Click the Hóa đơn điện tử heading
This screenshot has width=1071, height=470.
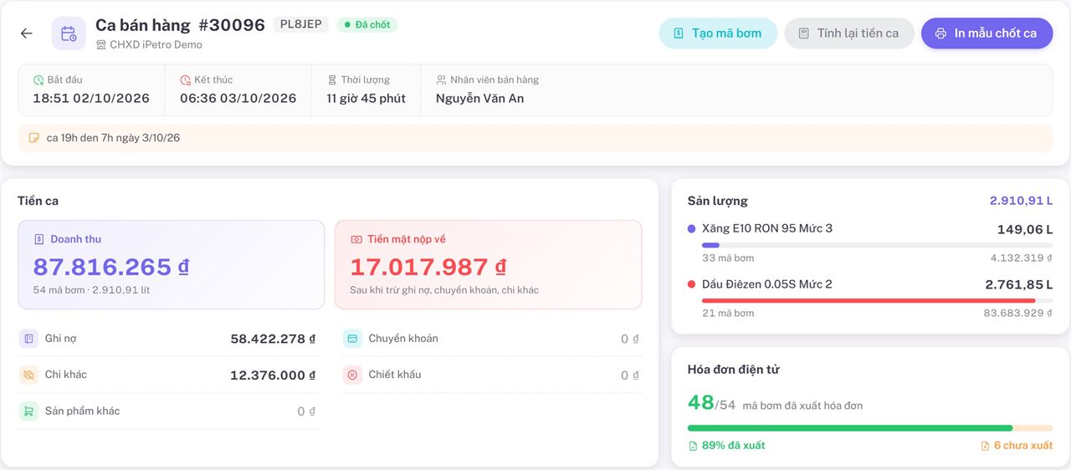point(734,370)
